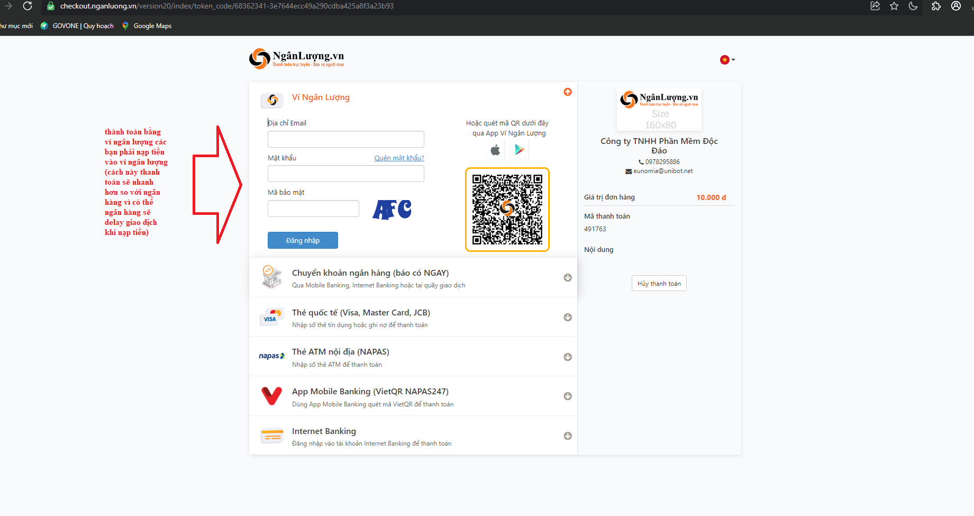Click the napas logo icon
Screen dimensions: 974x516
[272, 356]
